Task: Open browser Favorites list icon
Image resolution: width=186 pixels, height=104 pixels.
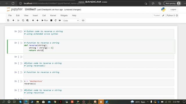Action: [x=153, y=3]
